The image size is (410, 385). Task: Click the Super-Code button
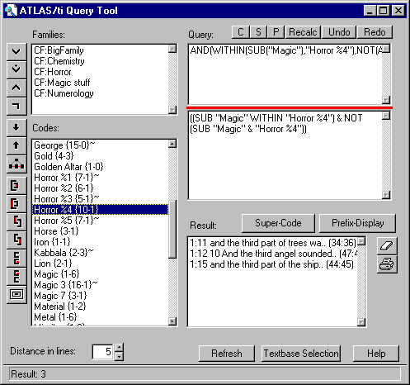point(278,223)
